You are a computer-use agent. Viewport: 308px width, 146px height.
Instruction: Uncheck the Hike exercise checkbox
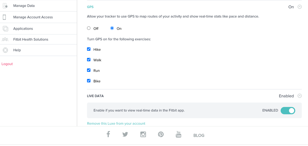(89, 49)
